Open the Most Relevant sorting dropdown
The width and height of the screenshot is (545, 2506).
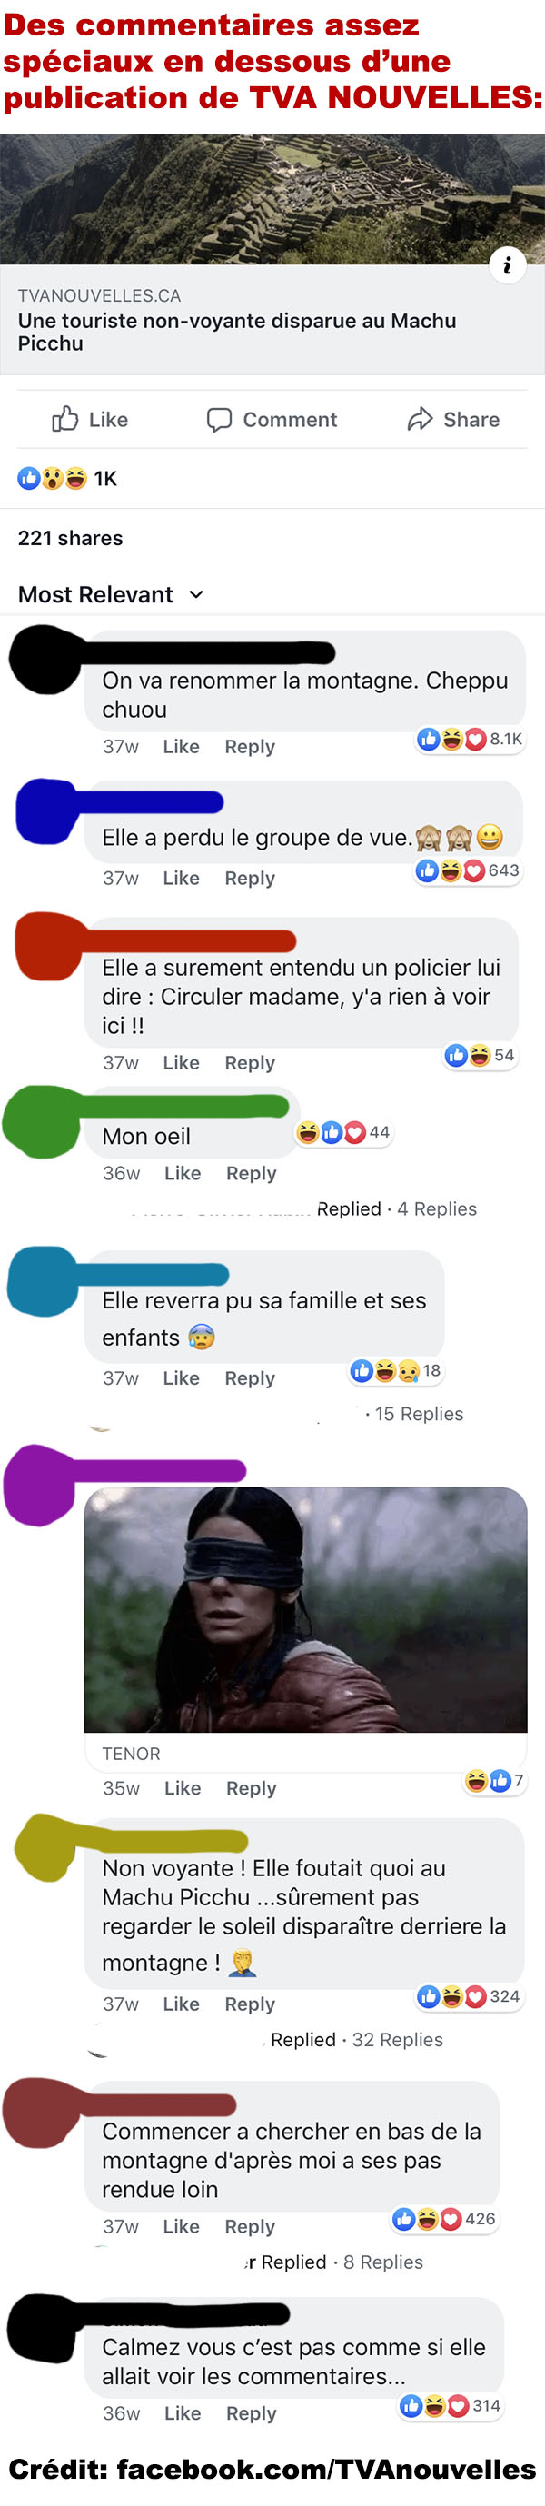[111, 594]
